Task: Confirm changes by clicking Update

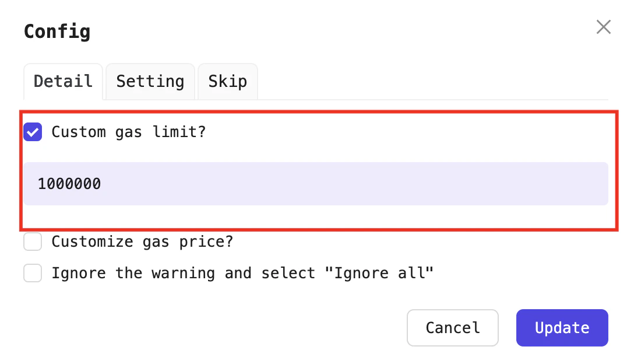Action: [562, 327]
